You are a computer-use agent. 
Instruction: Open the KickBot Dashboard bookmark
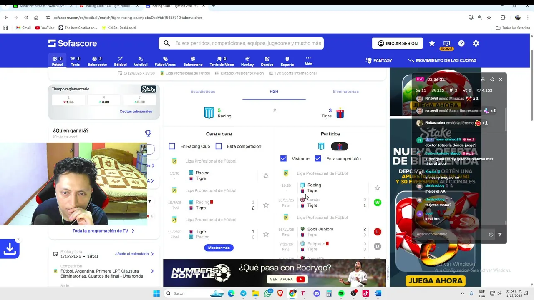[x=118, y=28]
